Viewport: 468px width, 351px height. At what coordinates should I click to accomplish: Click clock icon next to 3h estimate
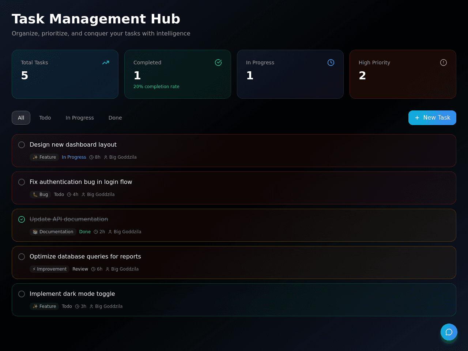(x=77, y=306)
